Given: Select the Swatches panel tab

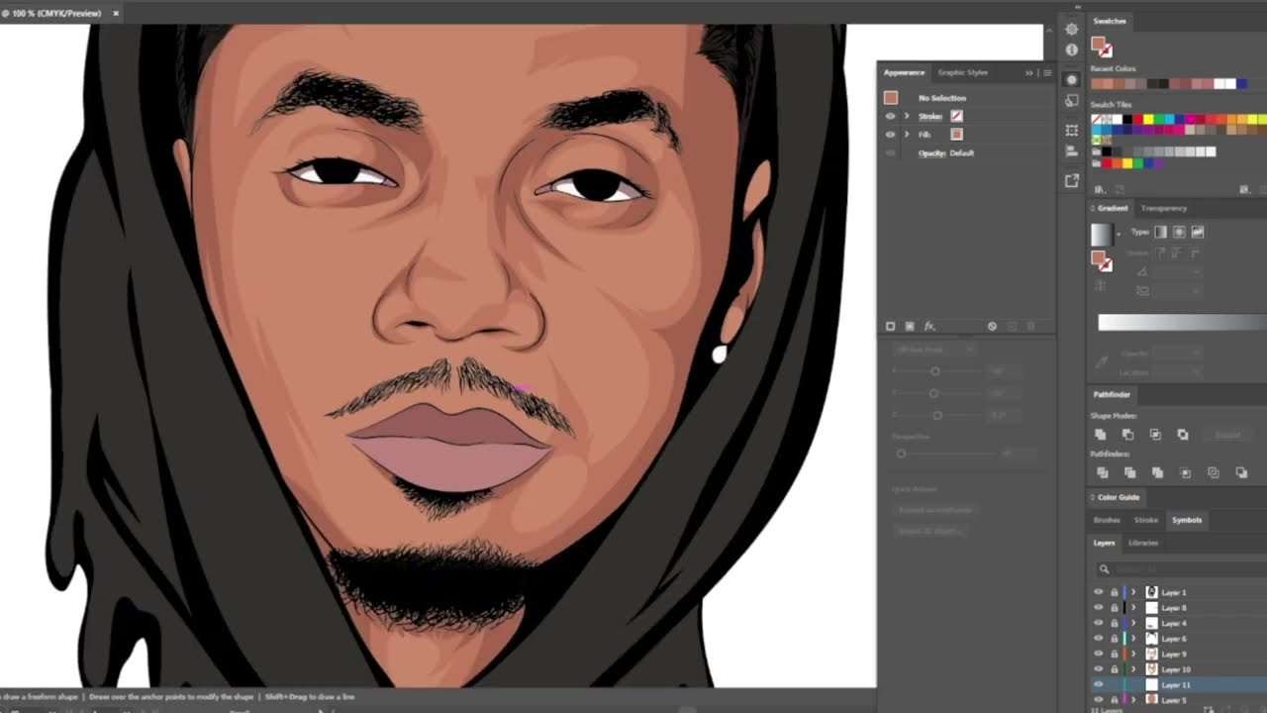Looking at the screenshot, I should [x=1110, y=21].
